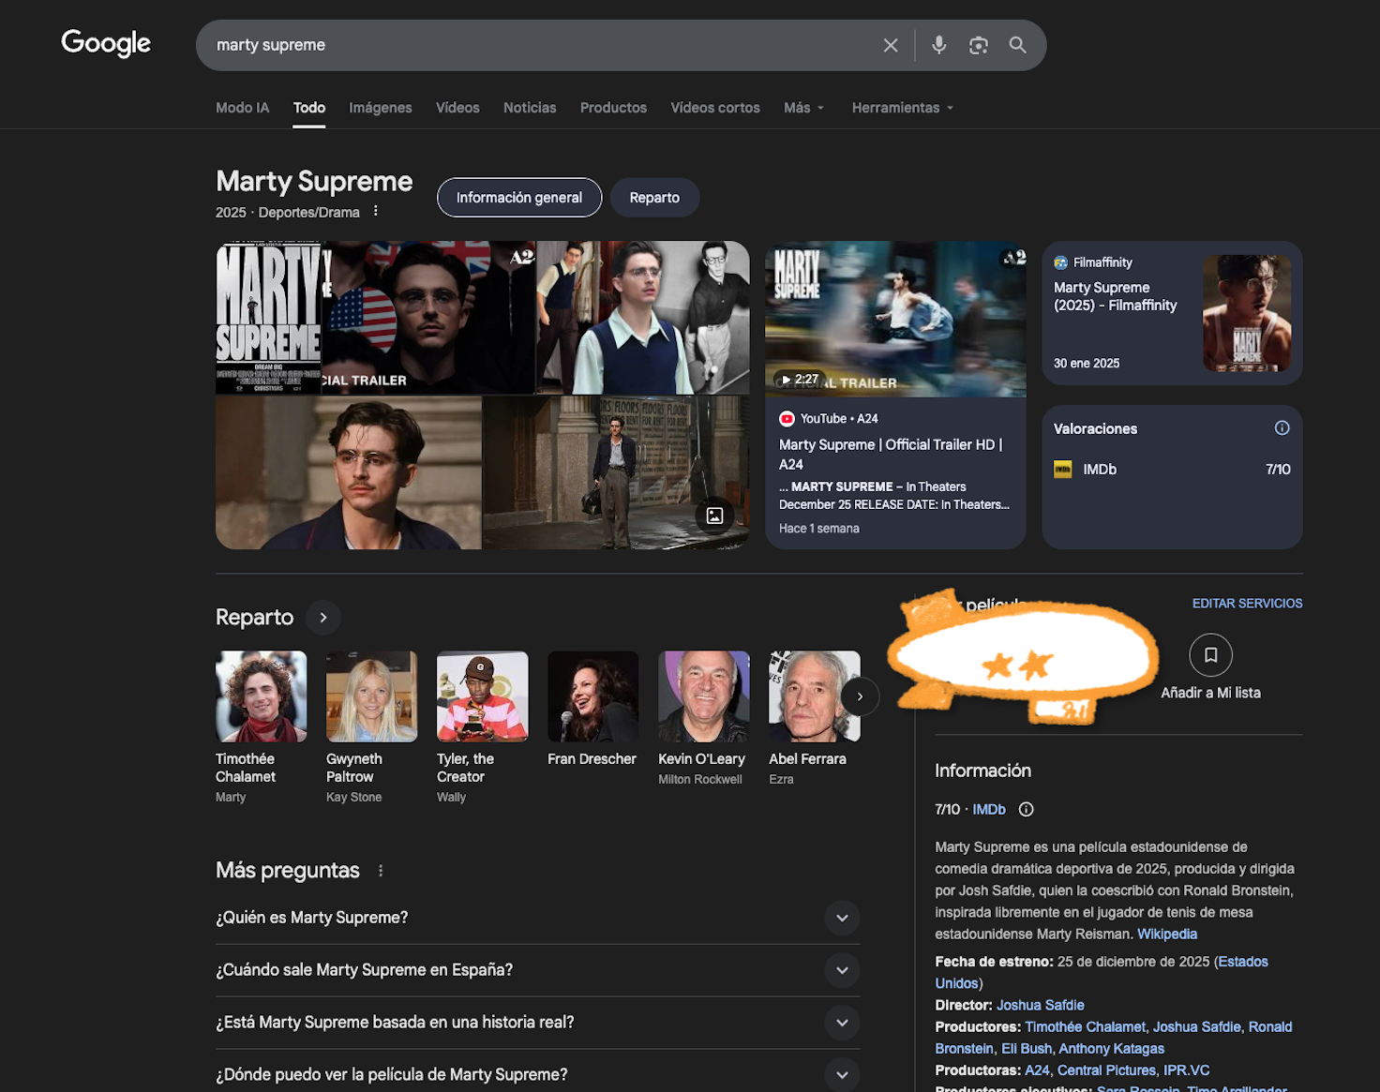Open Google Lens image search

pos(978,44)
